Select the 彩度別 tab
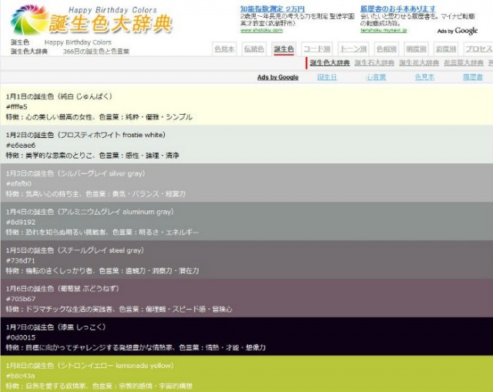 446,49
